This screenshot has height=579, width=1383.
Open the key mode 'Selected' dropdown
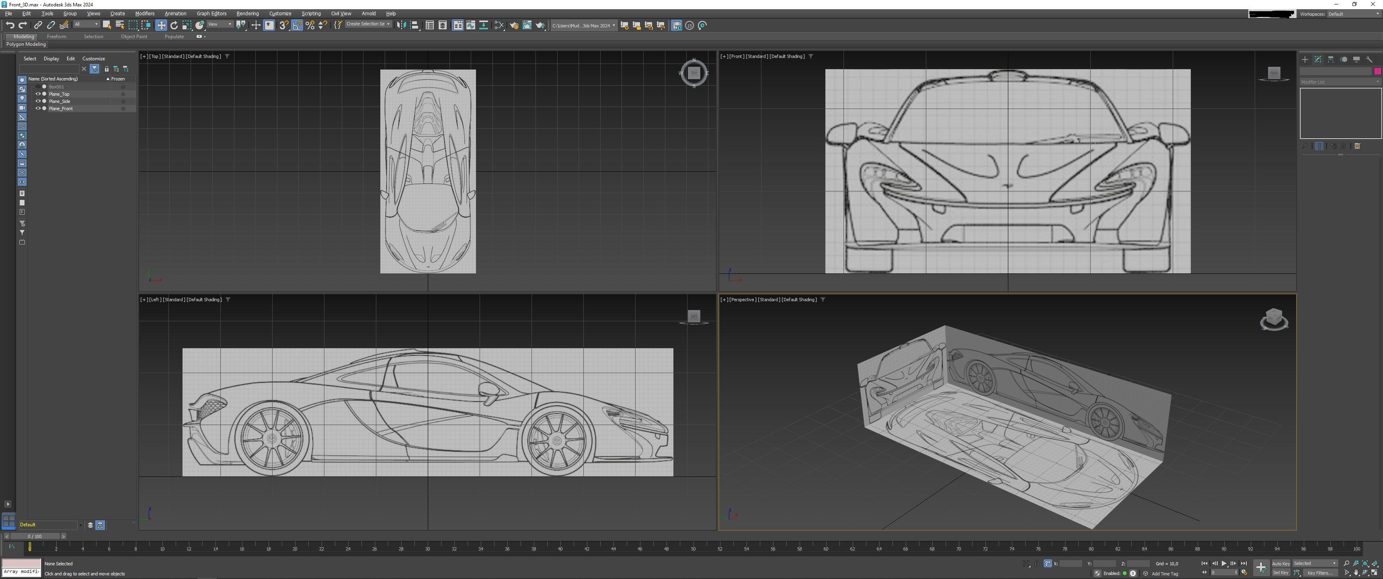[x=1315, y=563]
